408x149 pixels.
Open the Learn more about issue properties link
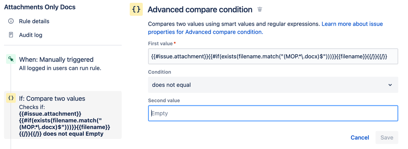coord(265,28)
